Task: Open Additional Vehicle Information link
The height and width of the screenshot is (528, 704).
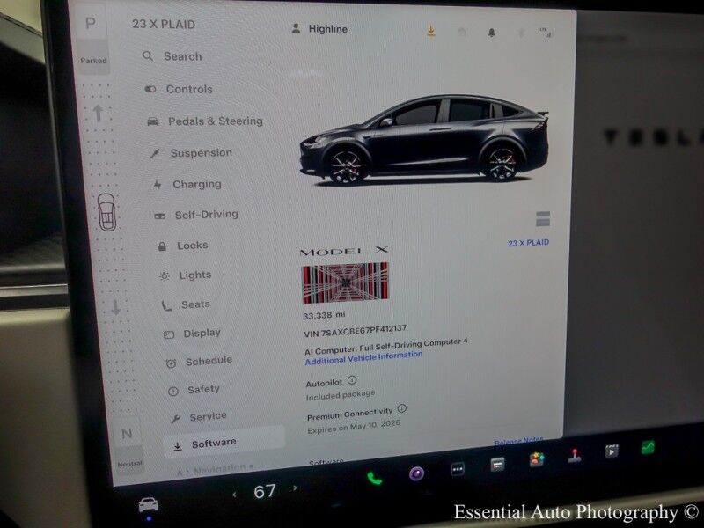Action: (x=363, y=358)
